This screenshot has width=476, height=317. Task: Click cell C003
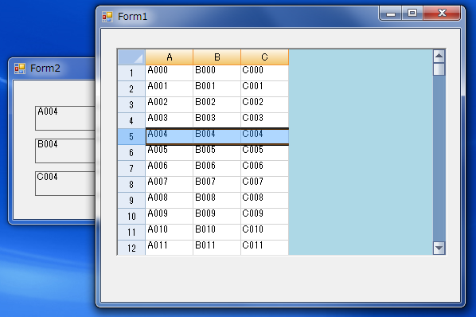click(265, 121)
